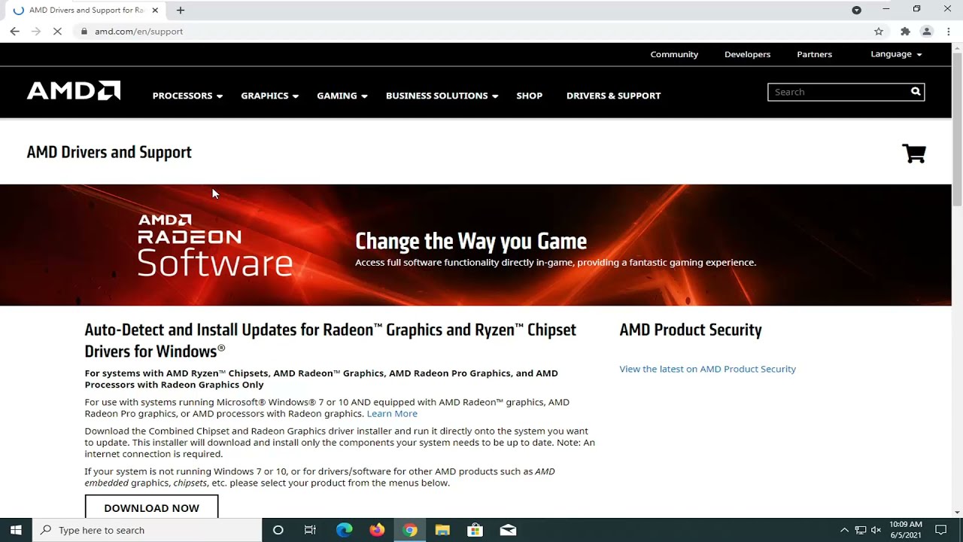963x542 pixels.
Task: Click the search magnifier icon
Action: (x=916, y=92)
